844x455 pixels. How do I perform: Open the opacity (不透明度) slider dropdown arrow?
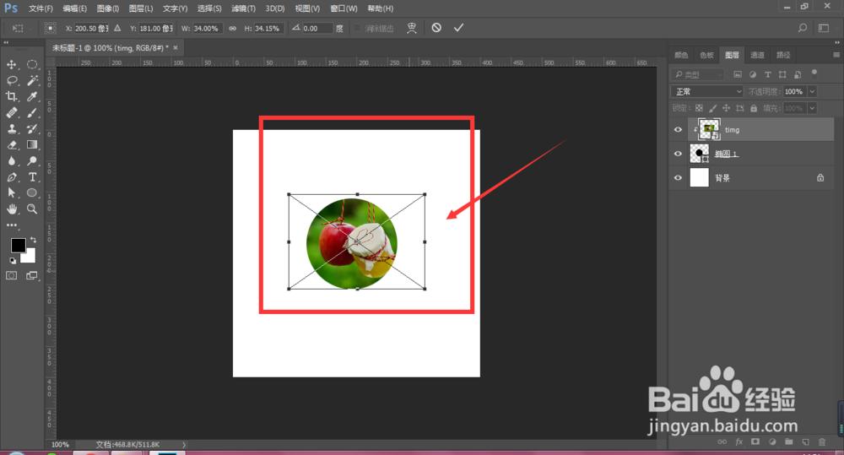(812, 91)
